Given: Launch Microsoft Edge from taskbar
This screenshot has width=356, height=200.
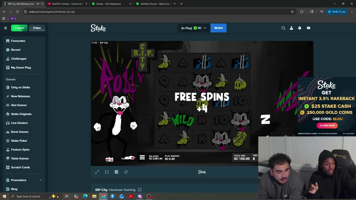Looking at the screenshot, I should [85, 196].
